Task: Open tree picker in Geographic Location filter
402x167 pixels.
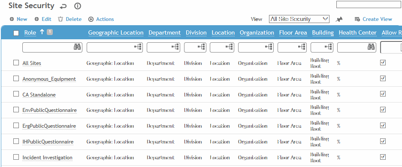Action: click(x=138, y=47)
